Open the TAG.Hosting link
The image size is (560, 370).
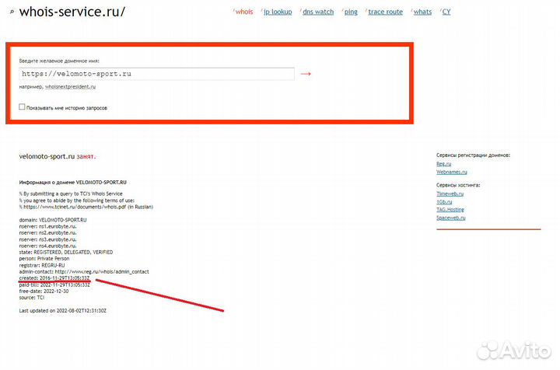(x=450, y=210)
